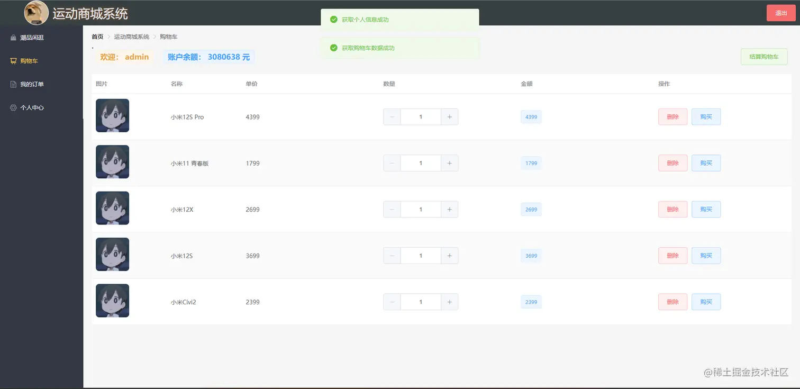The width and height of the screenshot is (800, 389).
Task: Open 潮品闲逛 in the sidebar
Action: click(41, 38)
